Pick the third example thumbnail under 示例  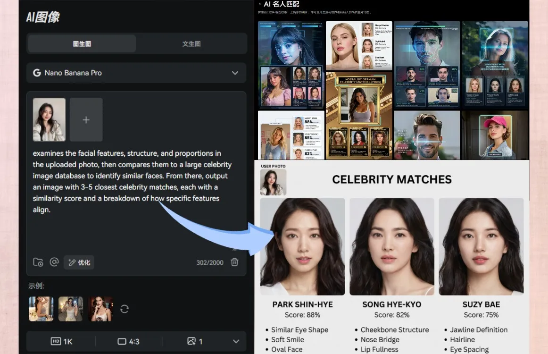(100, 309)
